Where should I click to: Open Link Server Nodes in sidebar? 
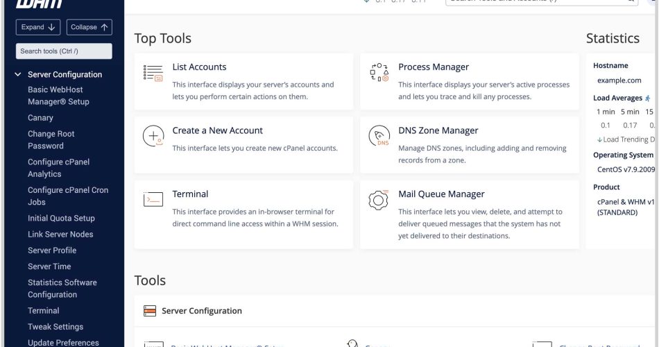coord(60,235)
